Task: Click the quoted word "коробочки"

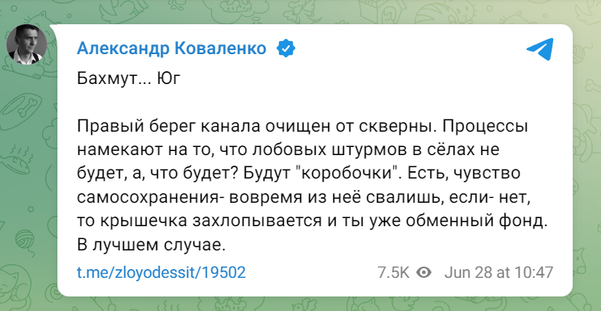Action: [x=347, y=174]
